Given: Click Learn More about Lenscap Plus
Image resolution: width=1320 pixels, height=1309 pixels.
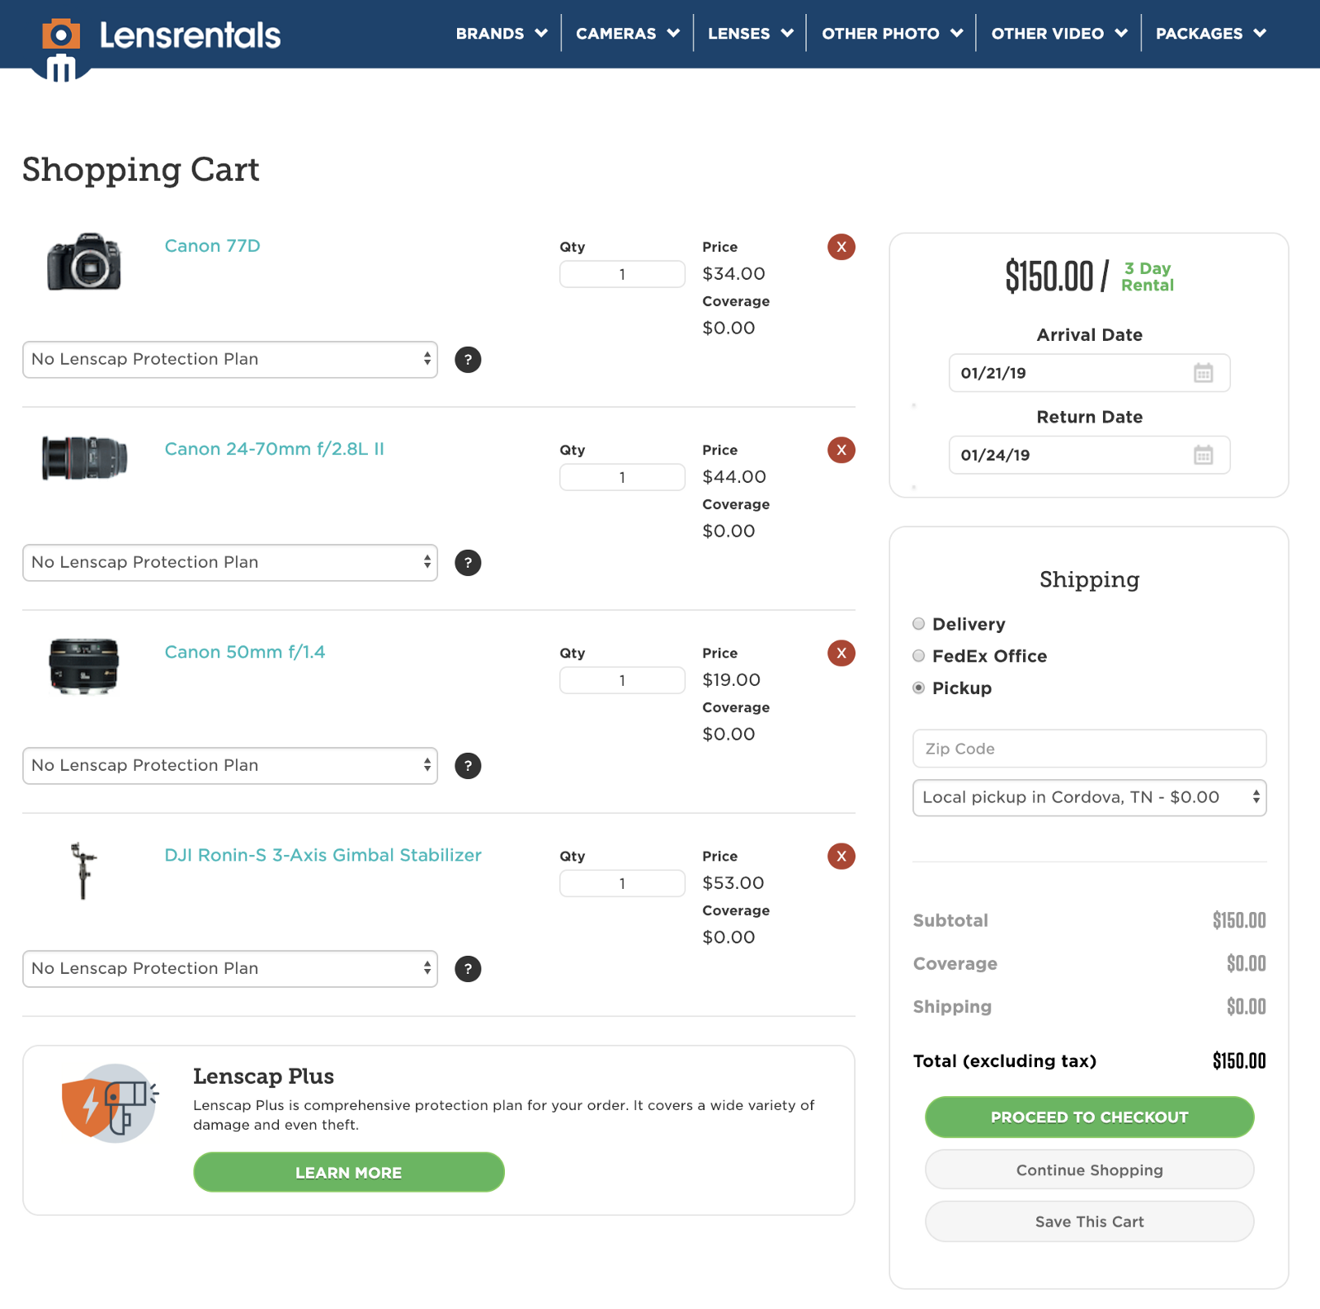Looking at the screenshot, I should pyautogui.click(x=349, y=1173).
